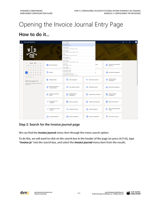Screen dimensions: 161x208
Task: Open the Sales return processing tile
Action: 113,117
